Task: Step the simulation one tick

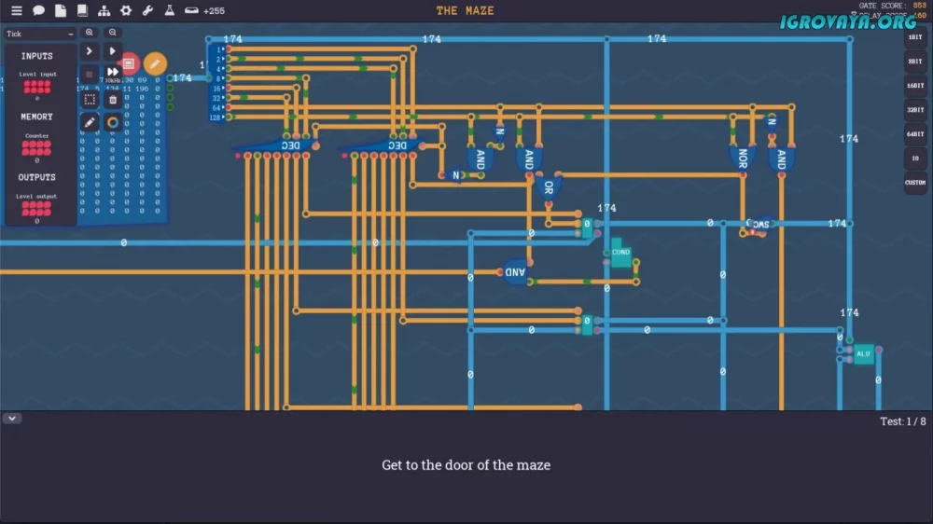Action: pyautogui.click(x=90, y=51)
